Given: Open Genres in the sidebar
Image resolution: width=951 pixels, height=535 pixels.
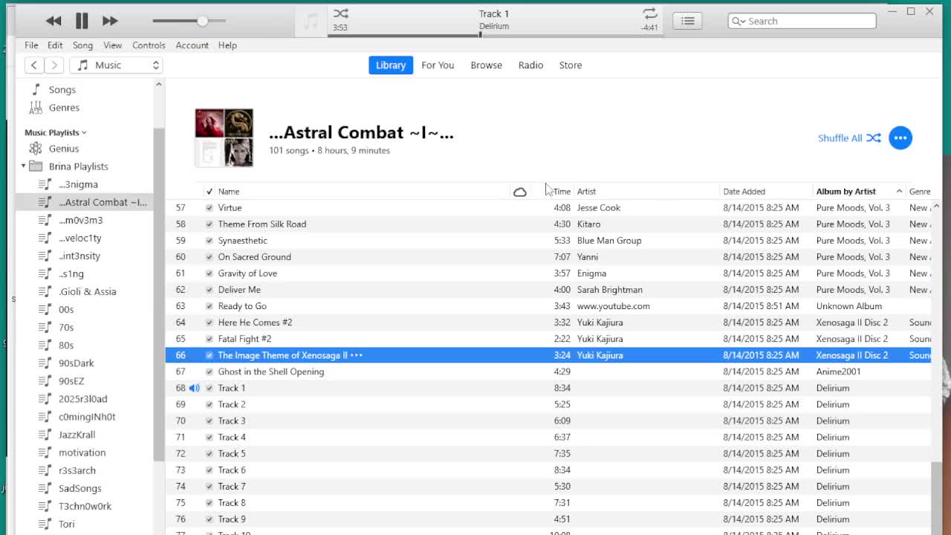Looking at the screenshot, I should [64, 108].
